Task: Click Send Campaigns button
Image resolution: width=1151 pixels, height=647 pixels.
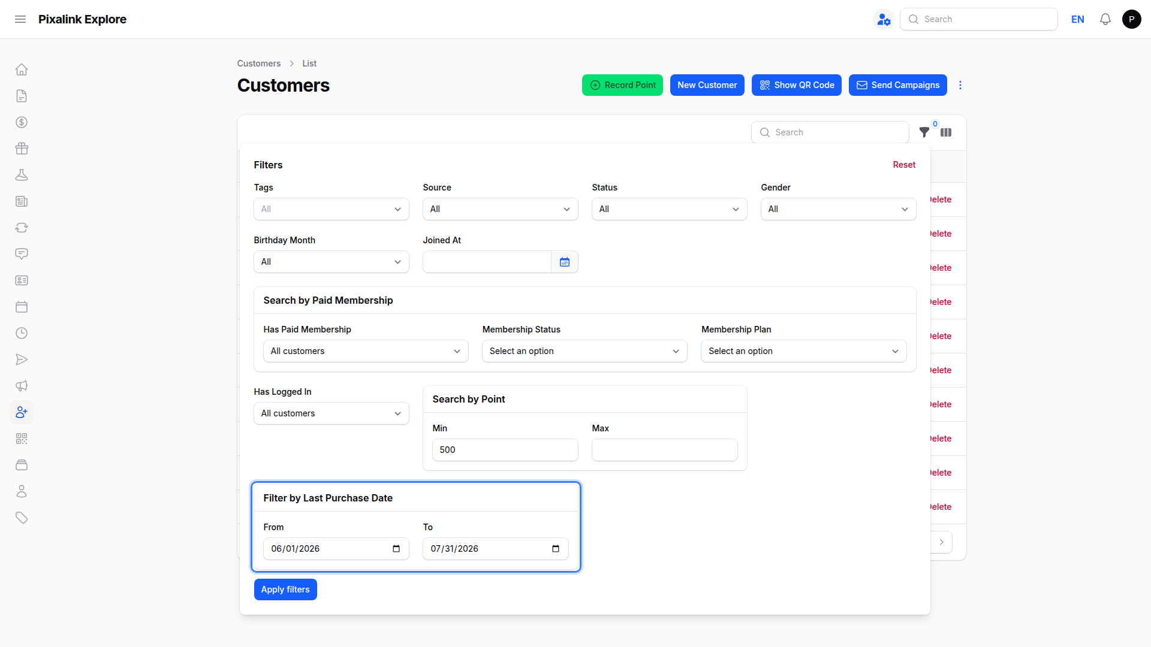Action: [898, 85]
